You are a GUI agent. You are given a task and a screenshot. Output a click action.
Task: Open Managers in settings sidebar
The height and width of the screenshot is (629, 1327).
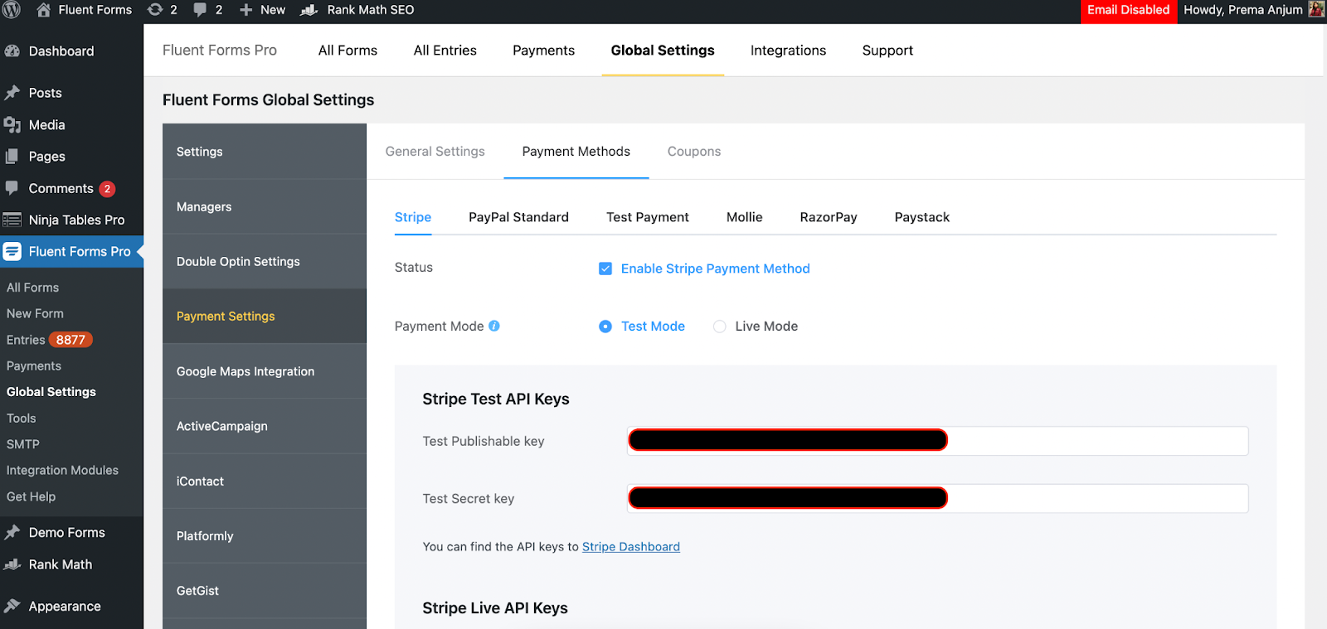point(265,206)
